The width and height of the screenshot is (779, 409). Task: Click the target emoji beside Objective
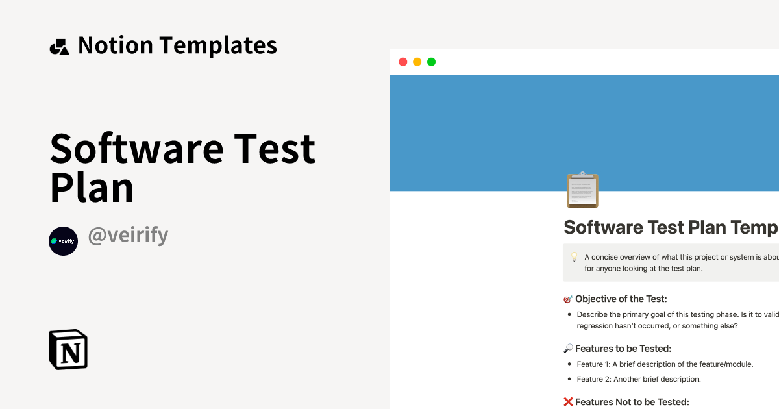568,299
